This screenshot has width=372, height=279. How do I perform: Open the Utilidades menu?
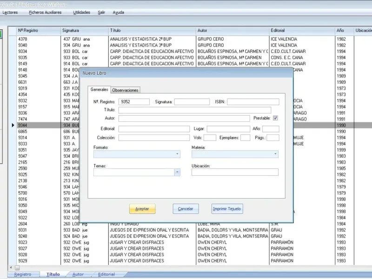[x=81, y=13]
